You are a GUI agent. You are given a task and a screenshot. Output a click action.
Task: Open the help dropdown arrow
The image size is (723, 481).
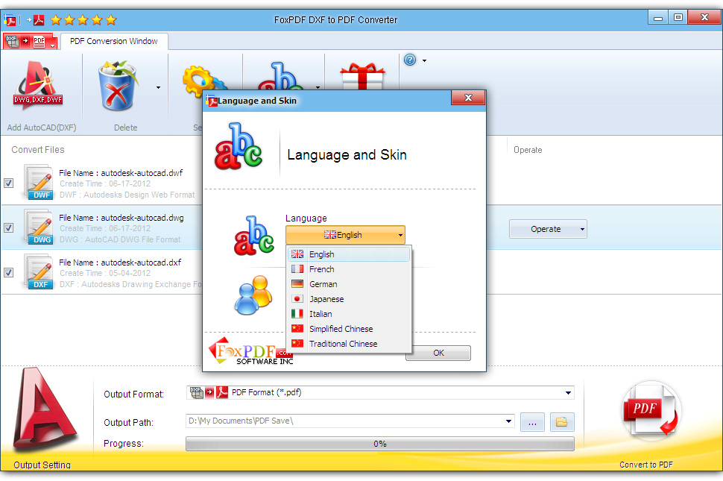point(424,60)
